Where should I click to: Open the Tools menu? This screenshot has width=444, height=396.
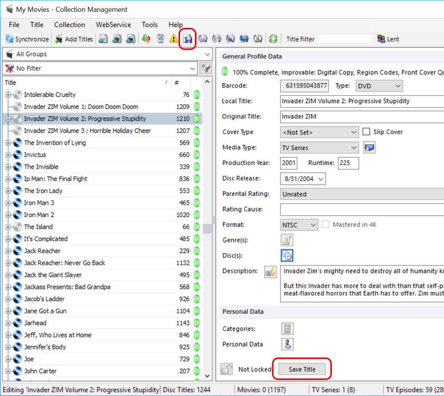tap(150, 25)
